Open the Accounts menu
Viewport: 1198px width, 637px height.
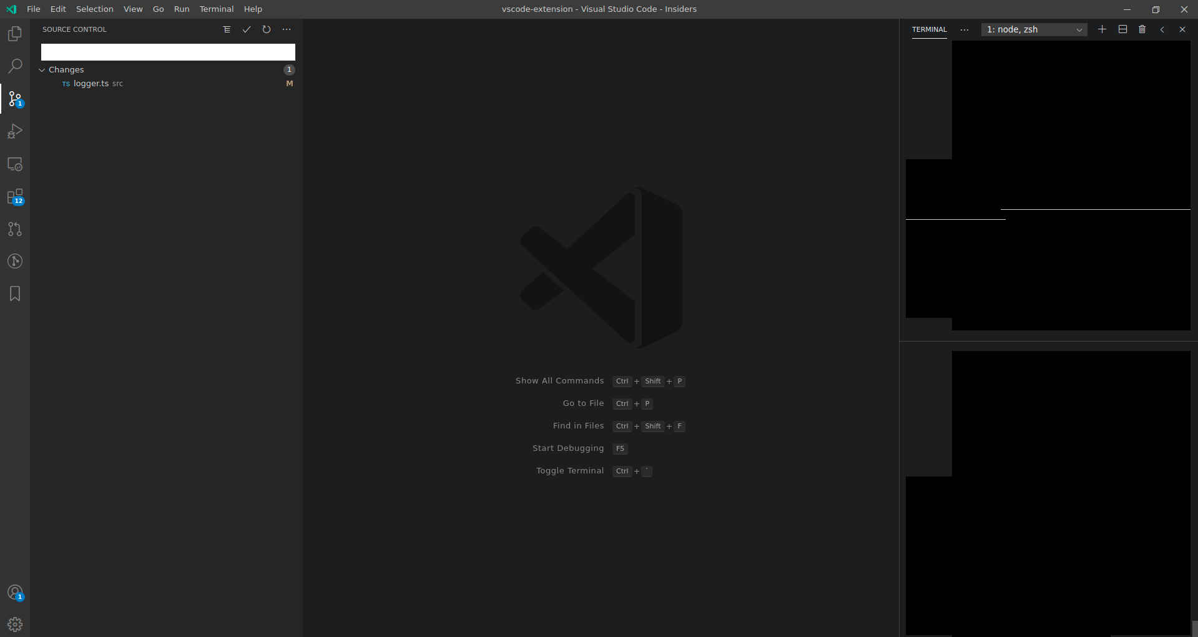click(15, 593)
